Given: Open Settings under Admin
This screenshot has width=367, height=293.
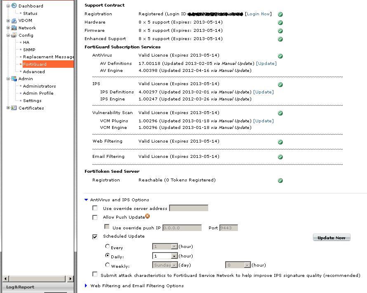Looking at the screenshot, I should coord(32,101).
